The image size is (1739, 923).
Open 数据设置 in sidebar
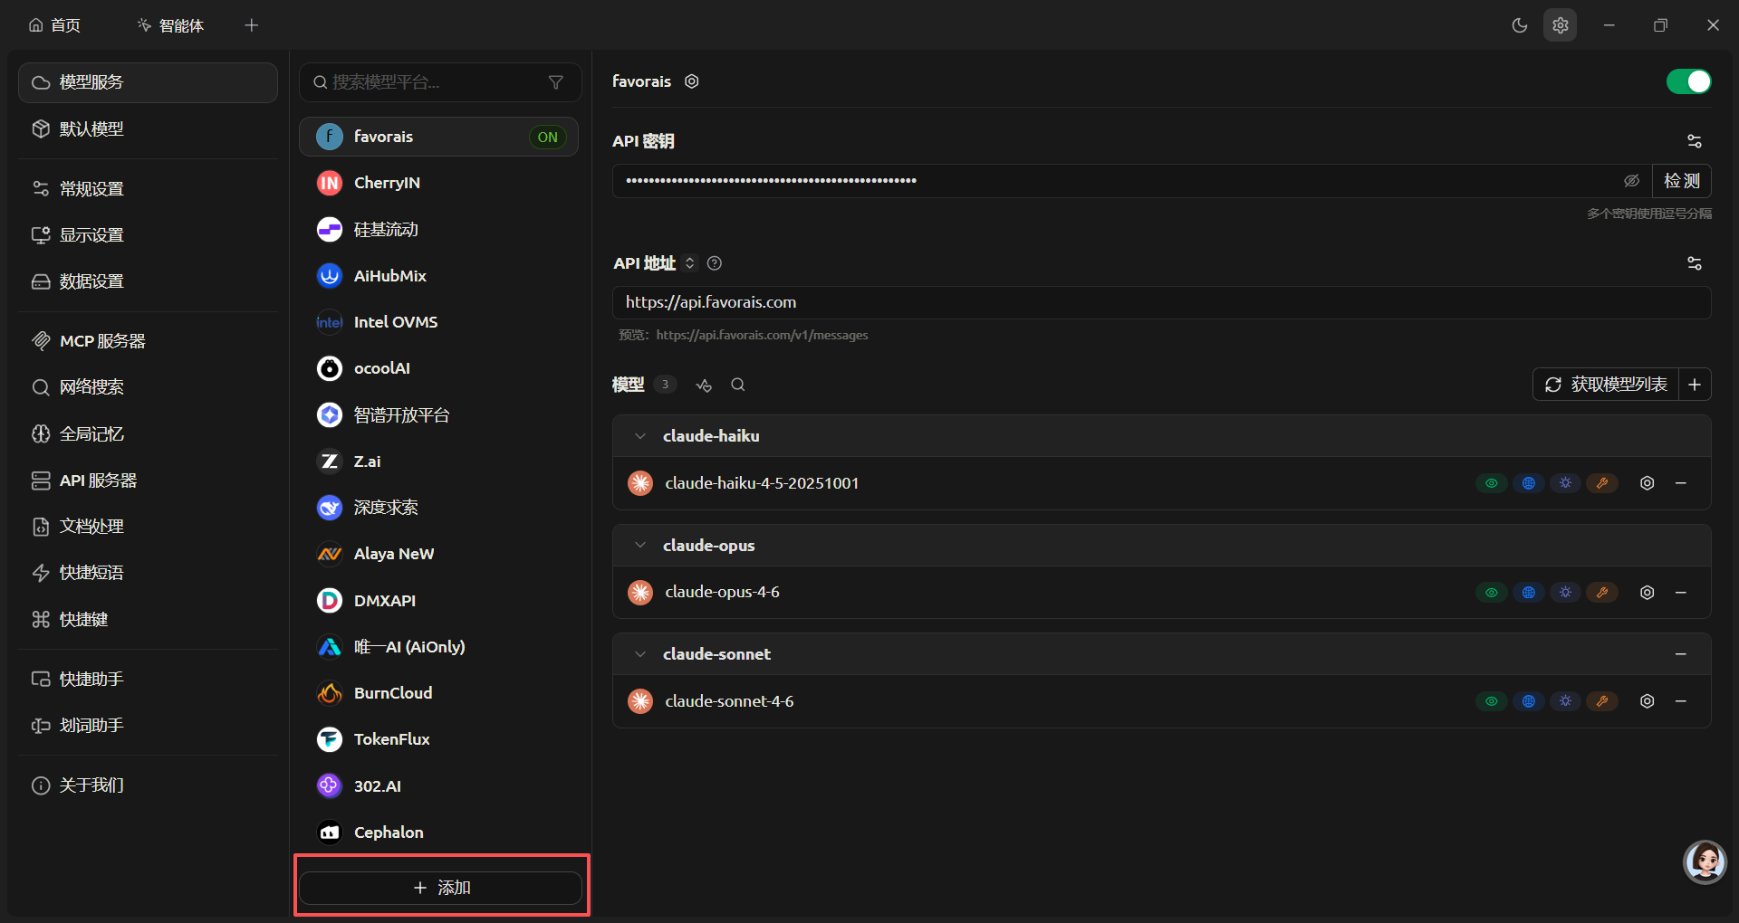pyautogui.click(x=148, y=281)
